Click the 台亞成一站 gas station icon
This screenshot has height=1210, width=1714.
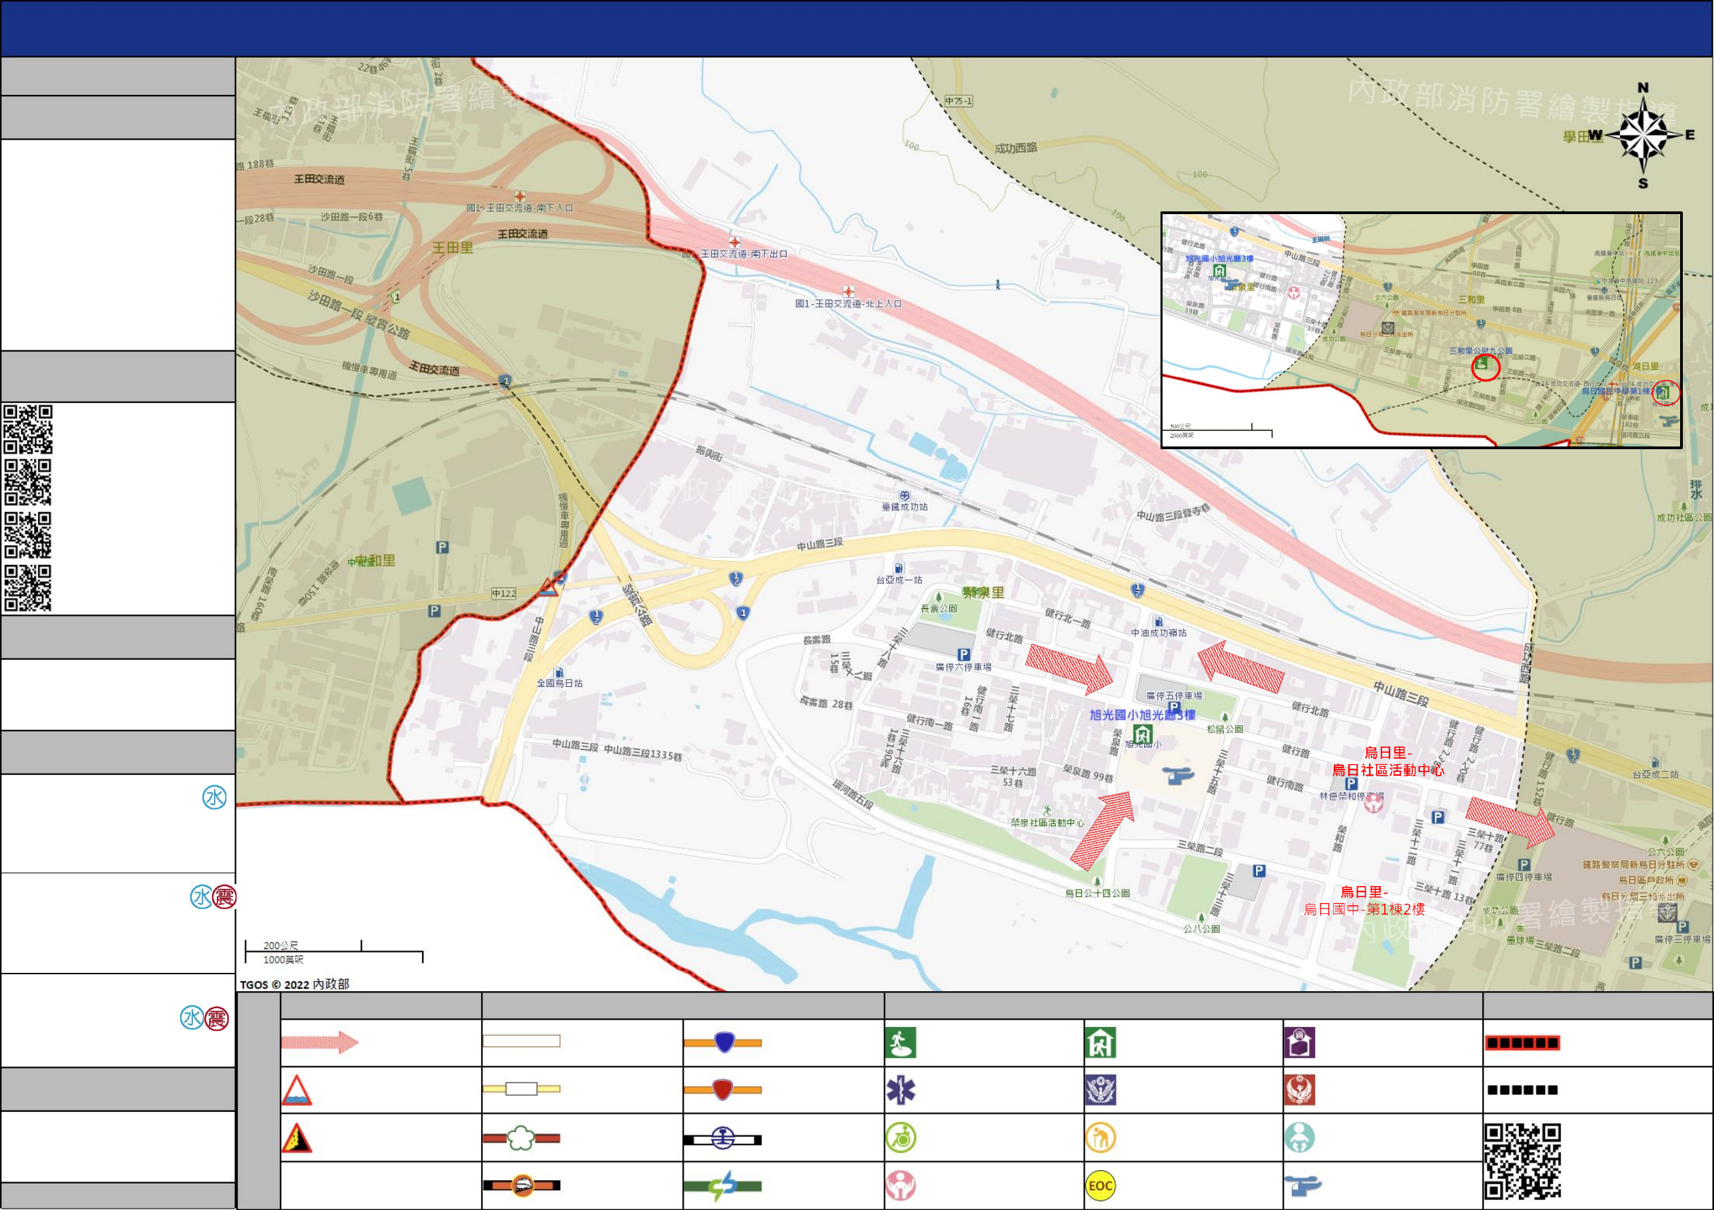[899, 568]
